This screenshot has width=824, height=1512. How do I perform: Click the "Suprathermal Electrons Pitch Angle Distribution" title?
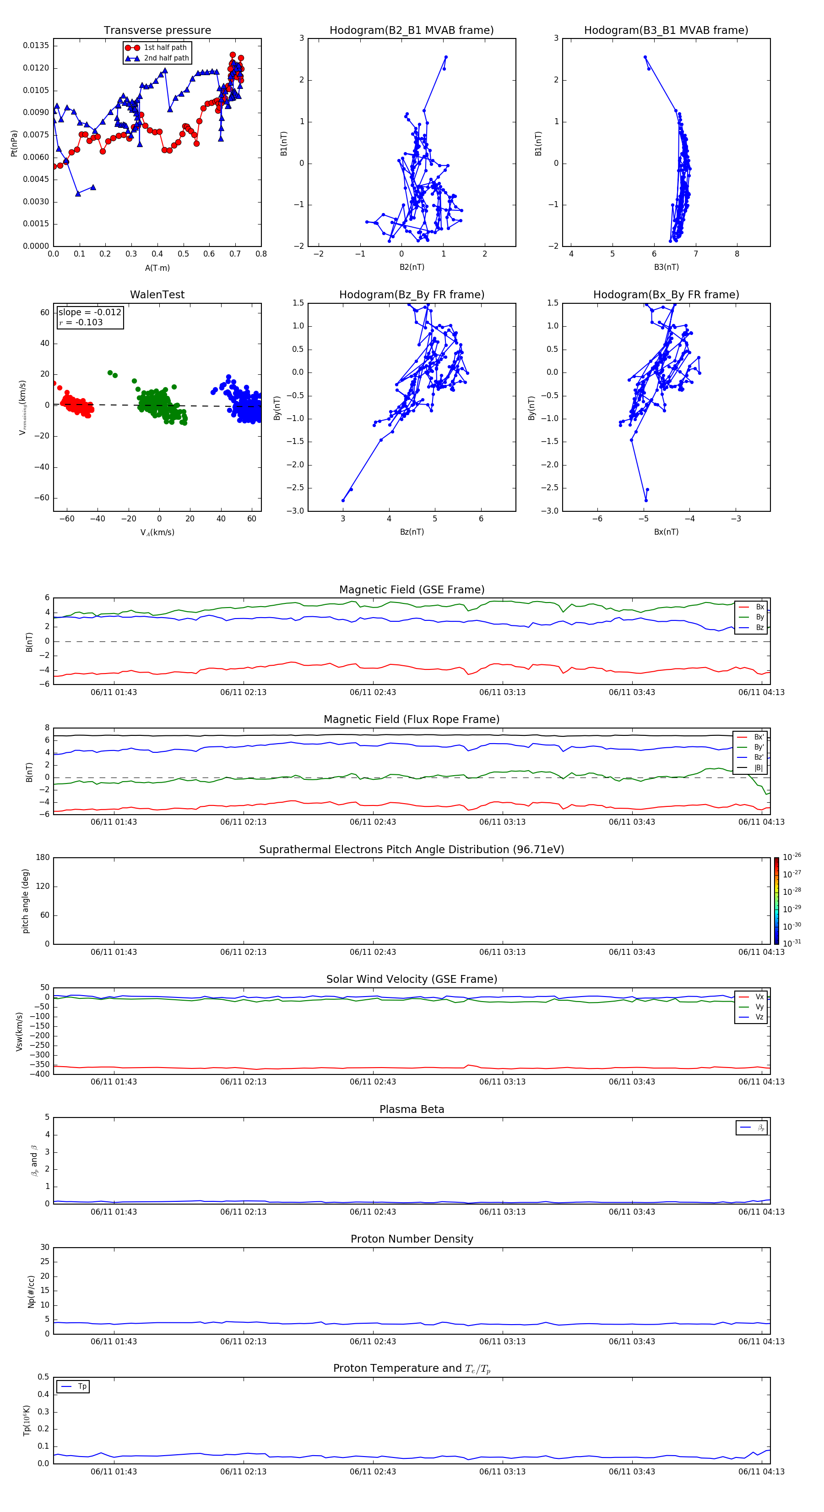[x=412, y=850]
